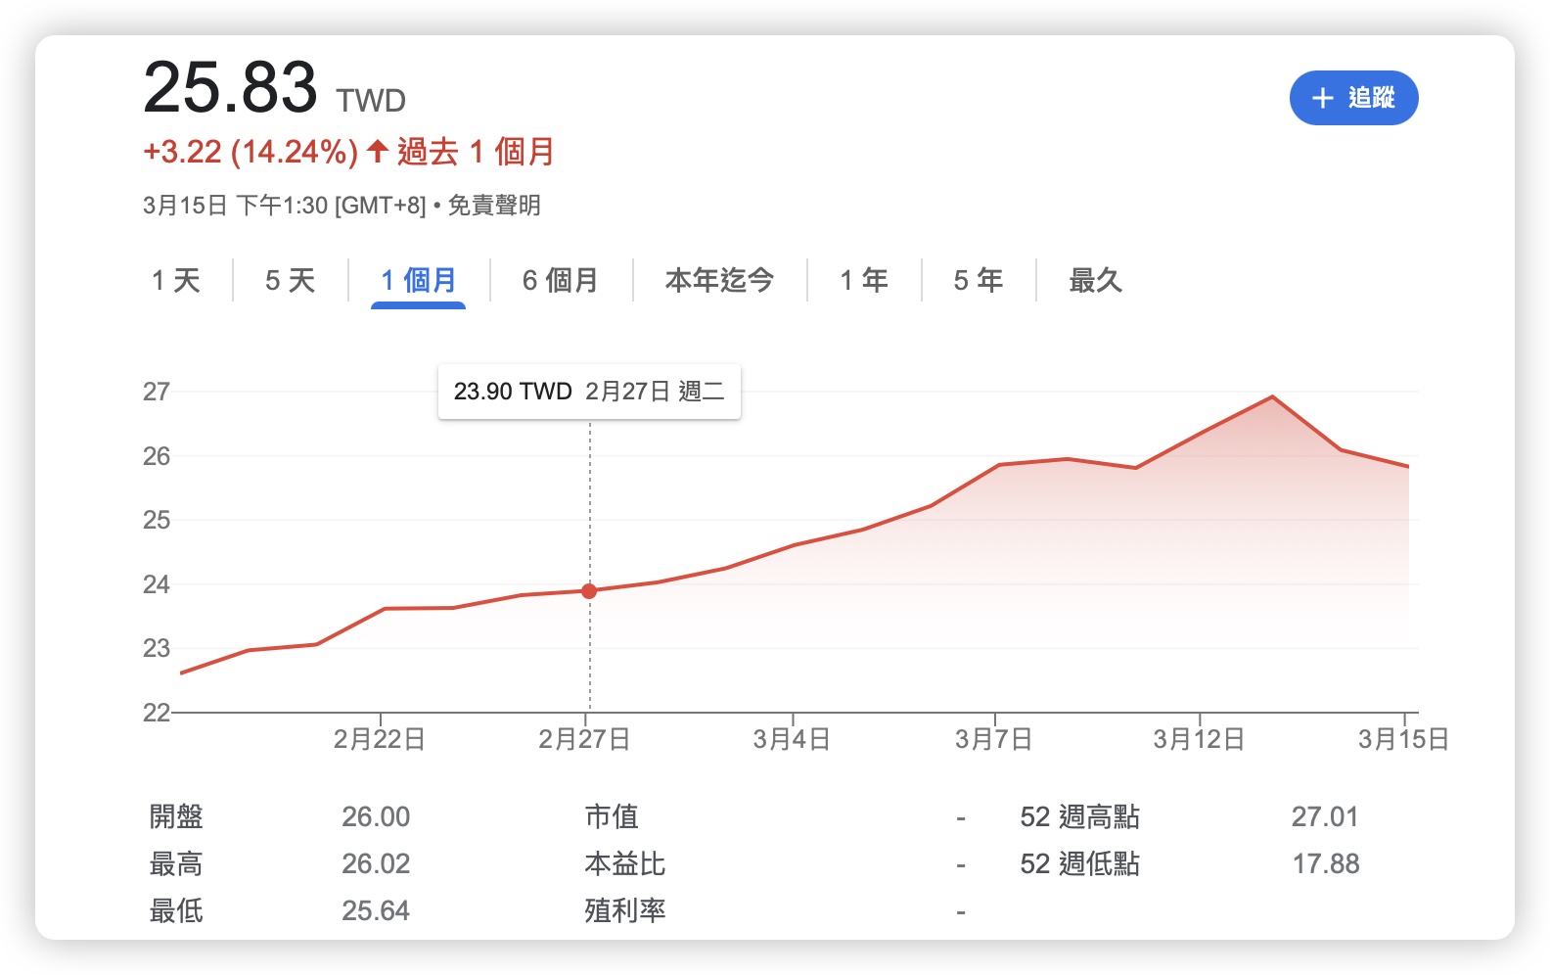Image resolution: width=1550 pixels, height=975 pixels.
Task: Click the 23.90 TWD chart tooltip
Action: pos(589,392)
